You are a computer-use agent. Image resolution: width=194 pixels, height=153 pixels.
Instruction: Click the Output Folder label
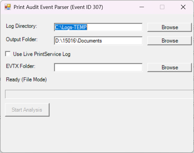(x=22, y=40)
